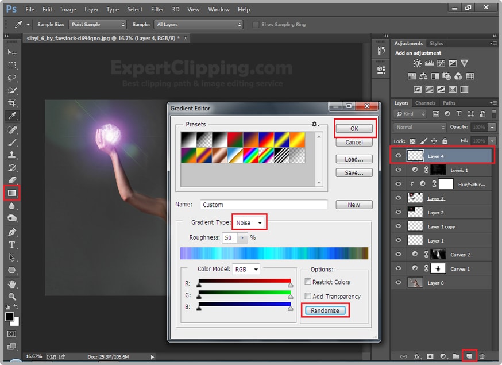Hide the Layer 0 visibility eye
The width and height of the screenshot is (502, 365).
click(x=399, y=283)
